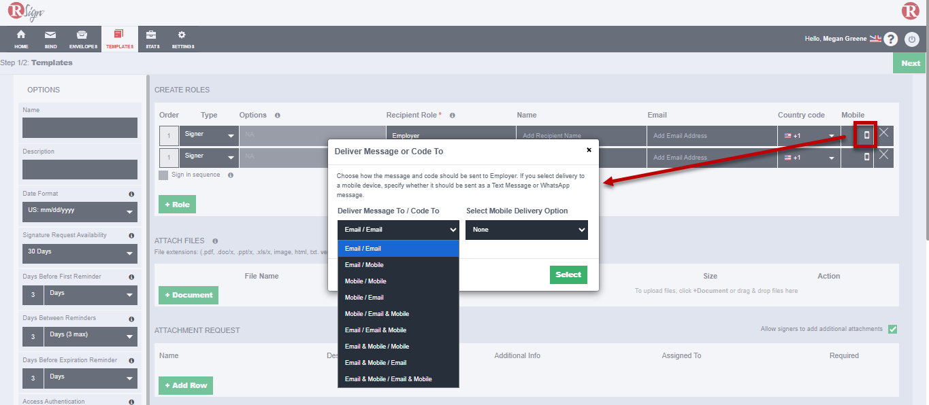The width and height of the screenshot is (929, 405).
Task: Click the template Name input field
Action: point(80,128)
